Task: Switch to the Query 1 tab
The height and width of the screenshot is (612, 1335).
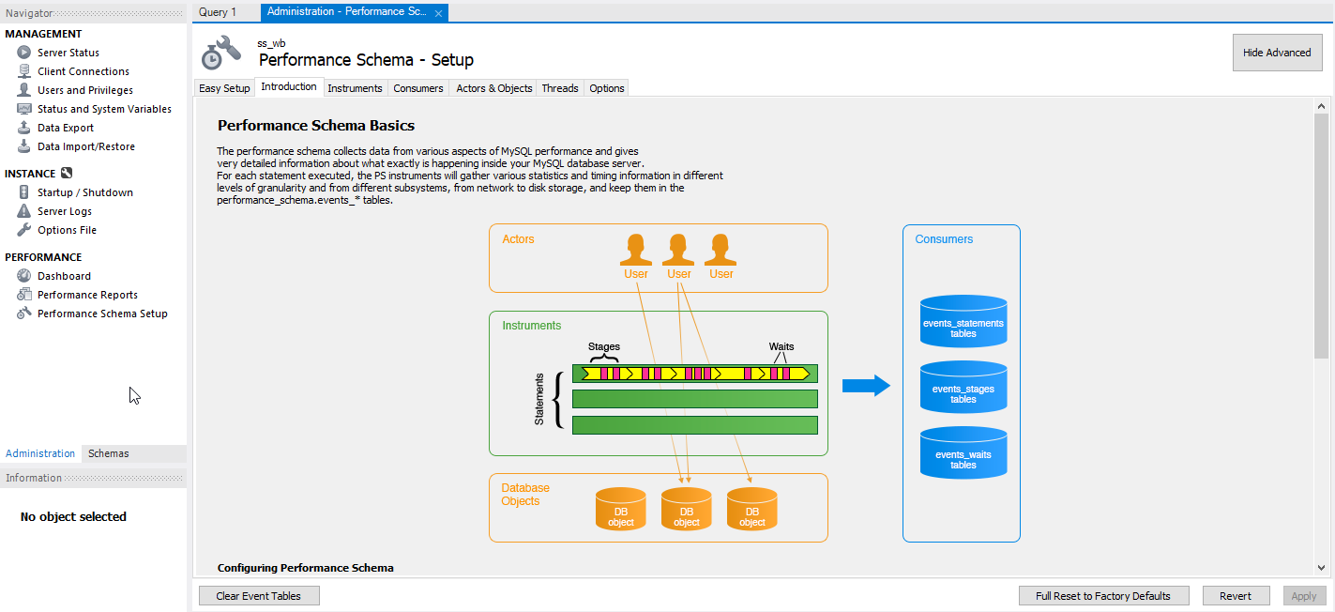Action: [x=218, y=12]
